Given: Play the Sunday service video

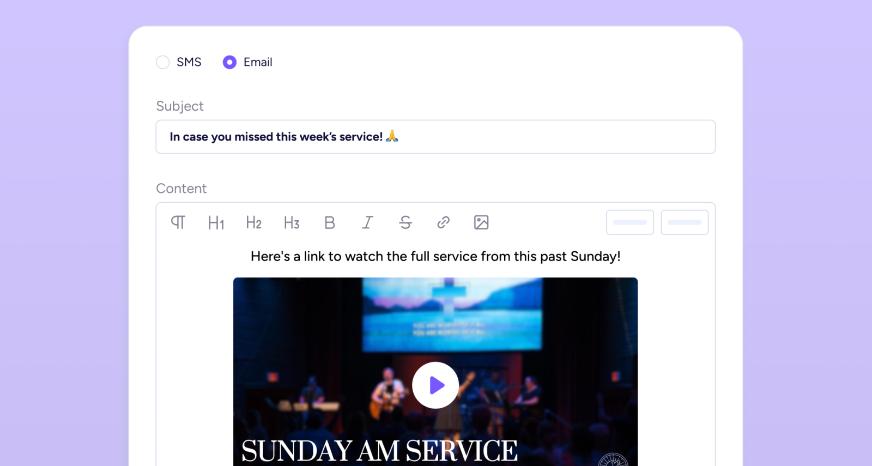Looking at the screenshot, I should tap(435, 385).
